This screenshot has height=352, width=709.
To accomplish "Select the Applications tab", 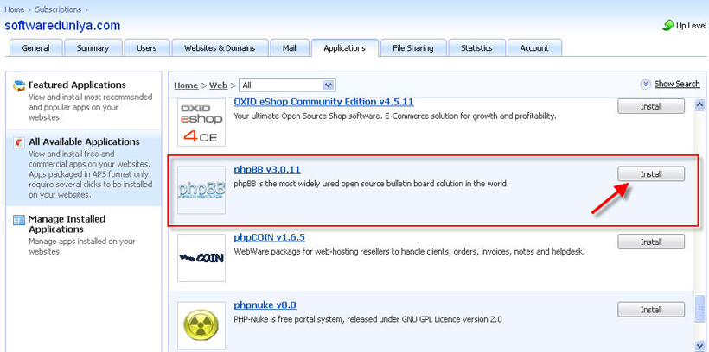I will point(344,47).
